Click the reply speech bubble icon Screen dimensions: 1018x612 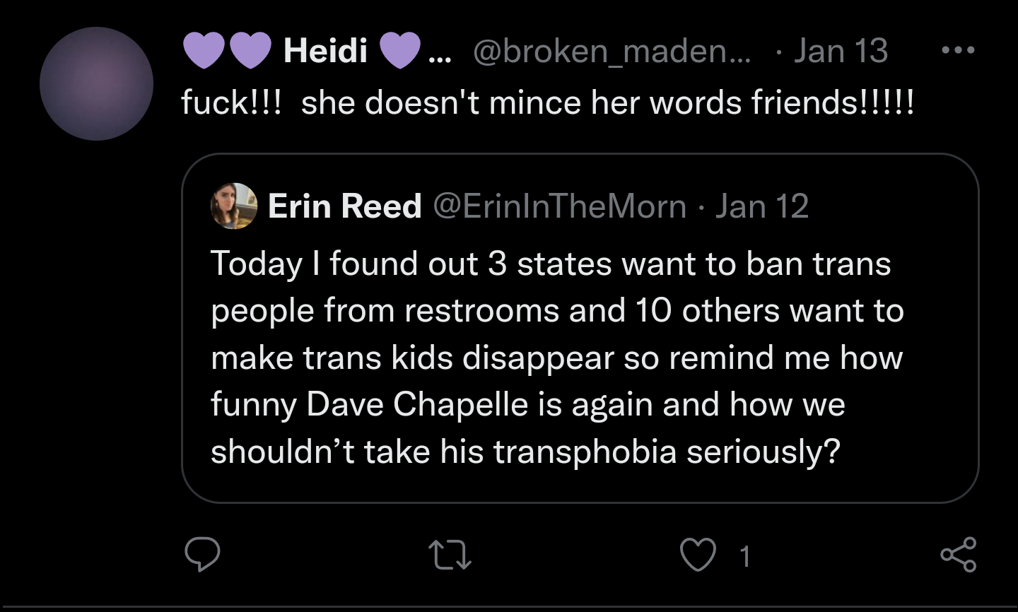coord(202,555)
